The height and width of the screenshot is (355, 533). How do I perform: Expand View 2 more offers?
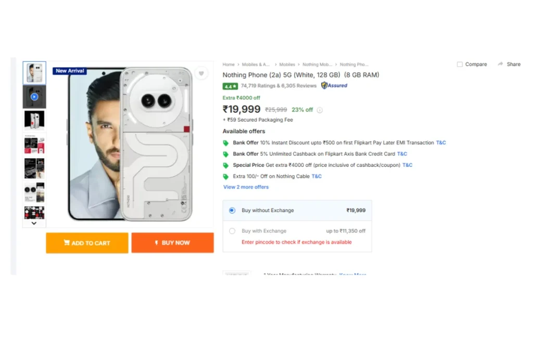pos(246,187)
